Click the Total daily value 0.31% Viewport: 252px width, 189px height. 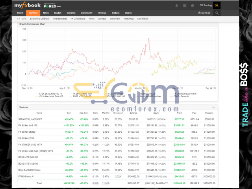tap(95, 183)
